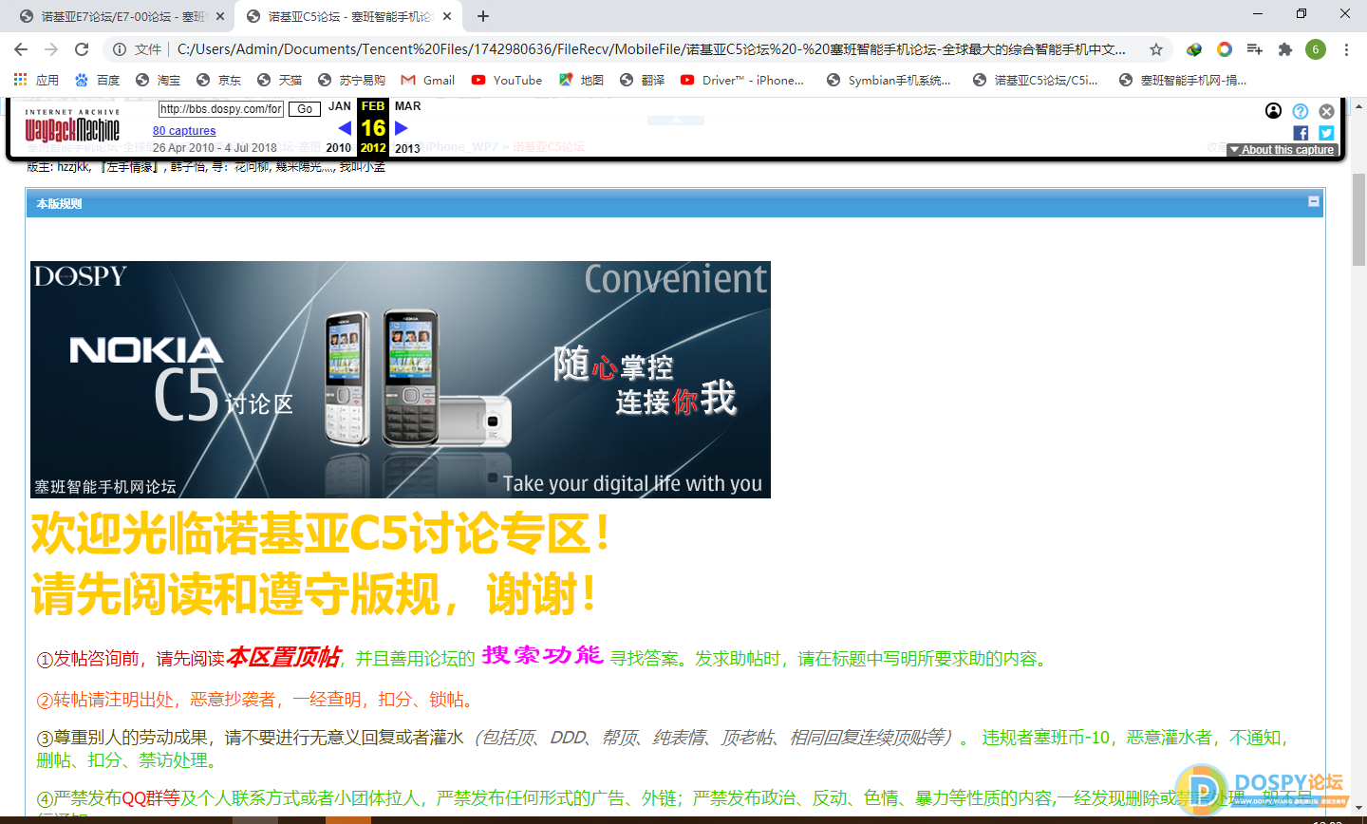Expand About this capture
Screen dimensions: 1367x824
[x=1283, y=150]
